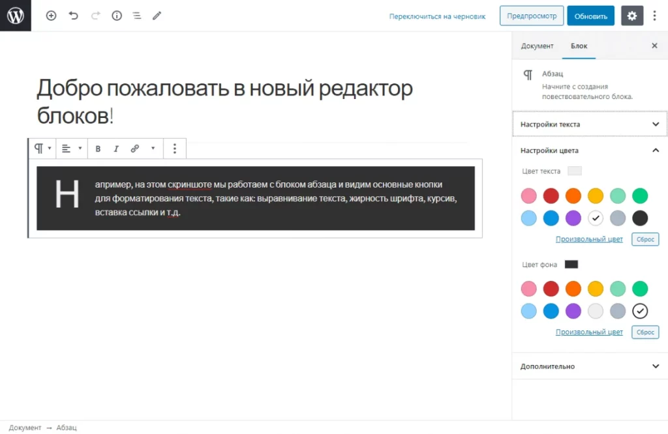
Task: Open the paragraph block type dropdown
Action: pos(41,149)
